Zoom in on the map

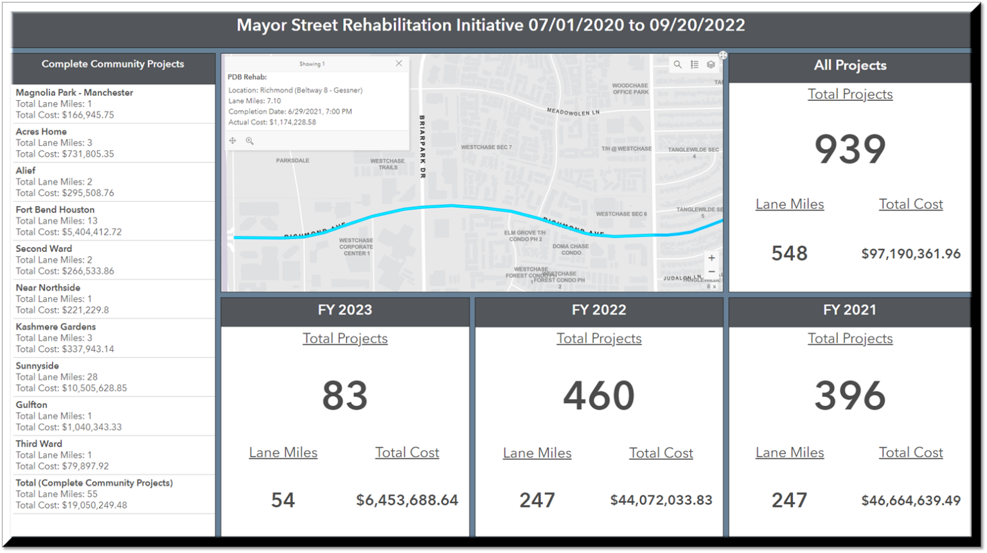(x=711, y=257)
